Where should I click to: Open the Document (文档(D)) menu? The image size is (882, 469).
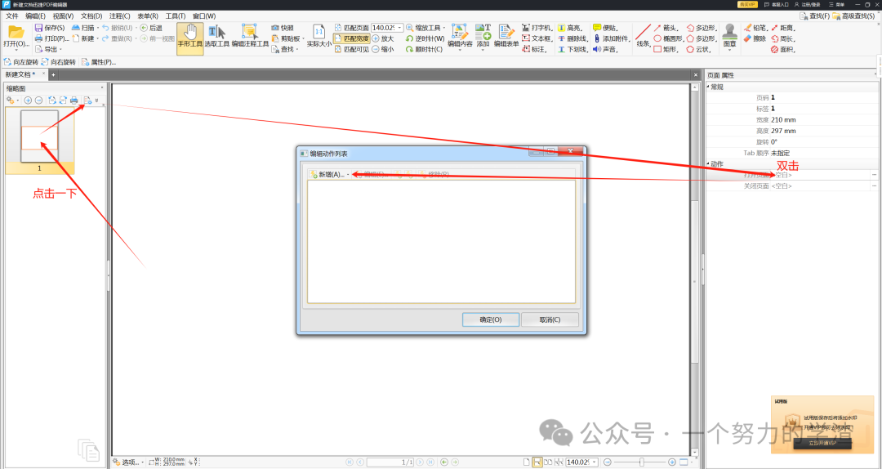point(91,16)
